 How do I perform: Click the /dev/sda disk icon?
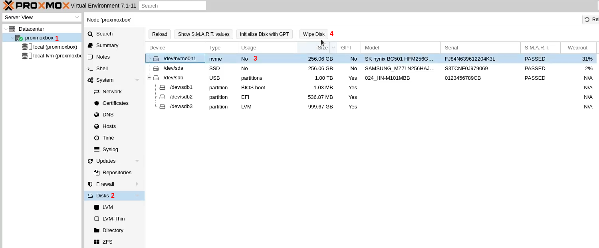[156, 68]
